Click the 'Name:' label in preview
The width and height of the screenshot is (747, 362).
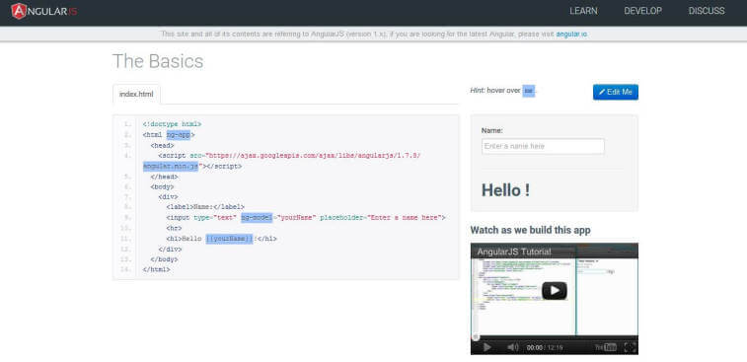(x=492, y=130)
